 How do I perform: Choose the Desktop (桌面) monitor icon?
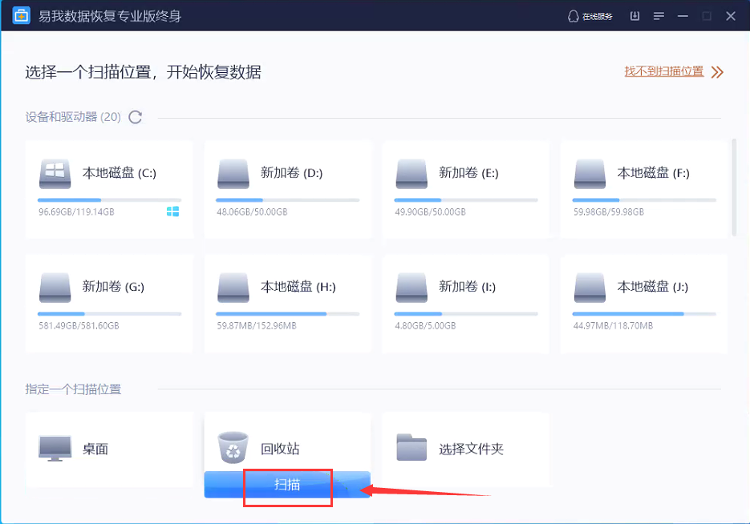click(55, 449)
